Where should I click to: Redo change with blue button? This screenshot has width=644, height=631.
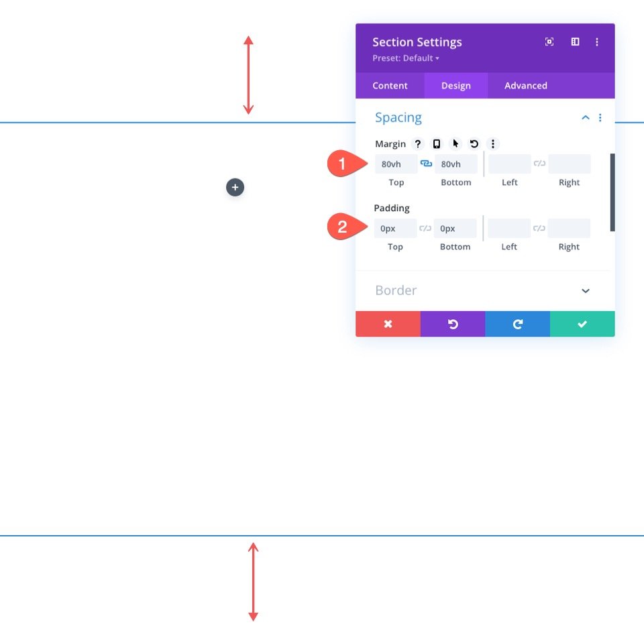pyautogui.click(x=517, y=324)
